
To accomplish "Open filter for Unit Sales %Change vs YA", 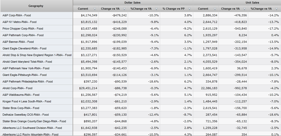I will coord(276,9).
